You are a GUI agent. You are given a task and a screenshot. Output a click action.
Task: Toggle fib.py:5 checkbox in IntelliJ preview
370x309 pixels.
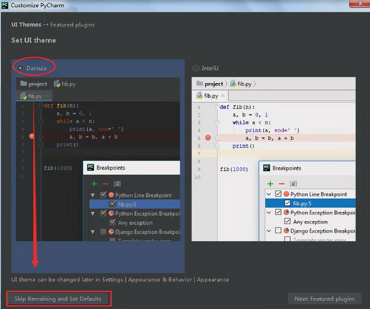click(x=287, y=203)
